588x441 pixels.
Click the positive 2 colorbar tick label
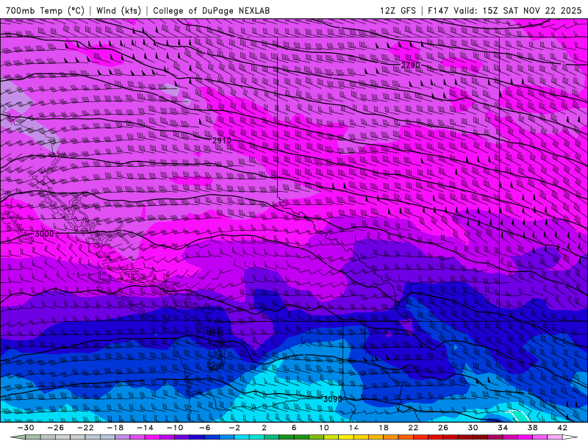[264, 428]
